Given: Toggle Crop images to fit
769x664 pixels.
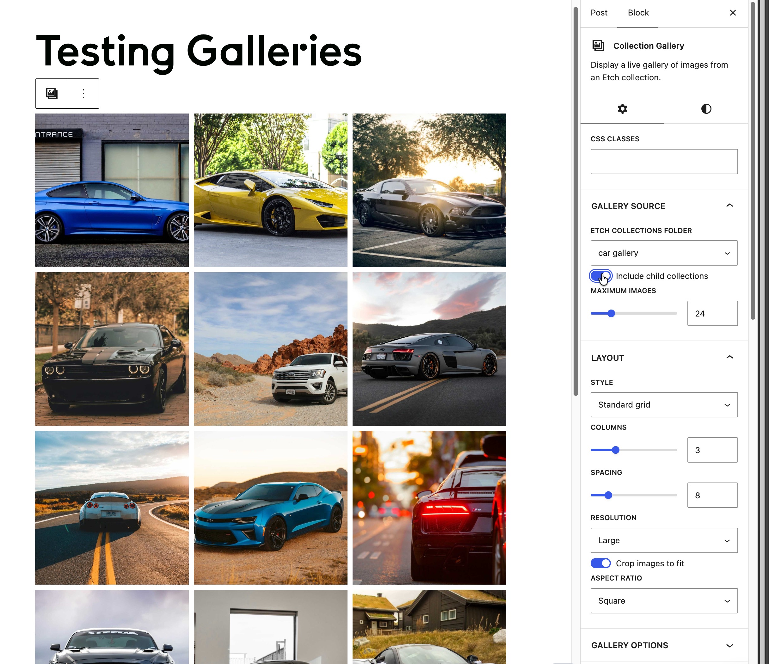Looking at the screenshot, I should [x=600, y=563].
